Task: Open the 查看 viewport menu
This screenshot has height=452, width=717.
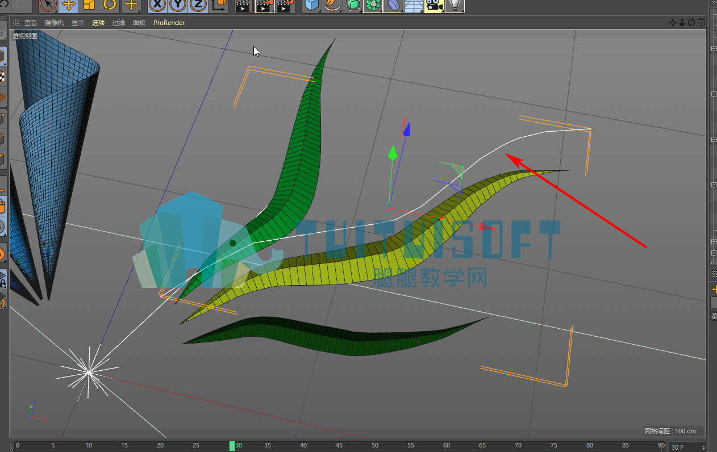Action: [x=30, y=23]
